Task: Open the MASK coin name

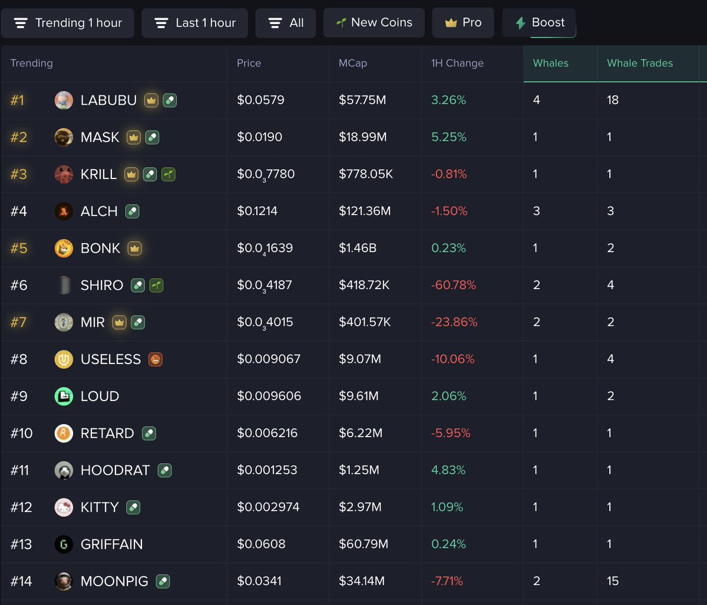Action: 100,137
